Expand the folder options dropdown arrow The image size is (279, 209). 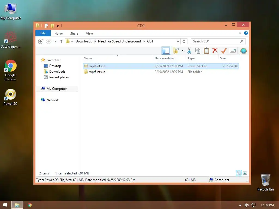[x=183, y=51]
